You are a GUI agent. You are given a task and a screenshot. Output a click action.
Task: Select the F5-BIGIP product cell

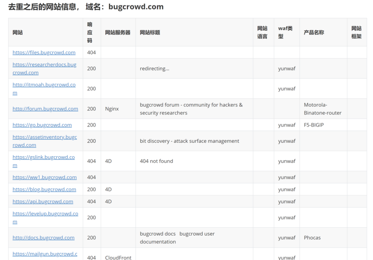point(314,125)
